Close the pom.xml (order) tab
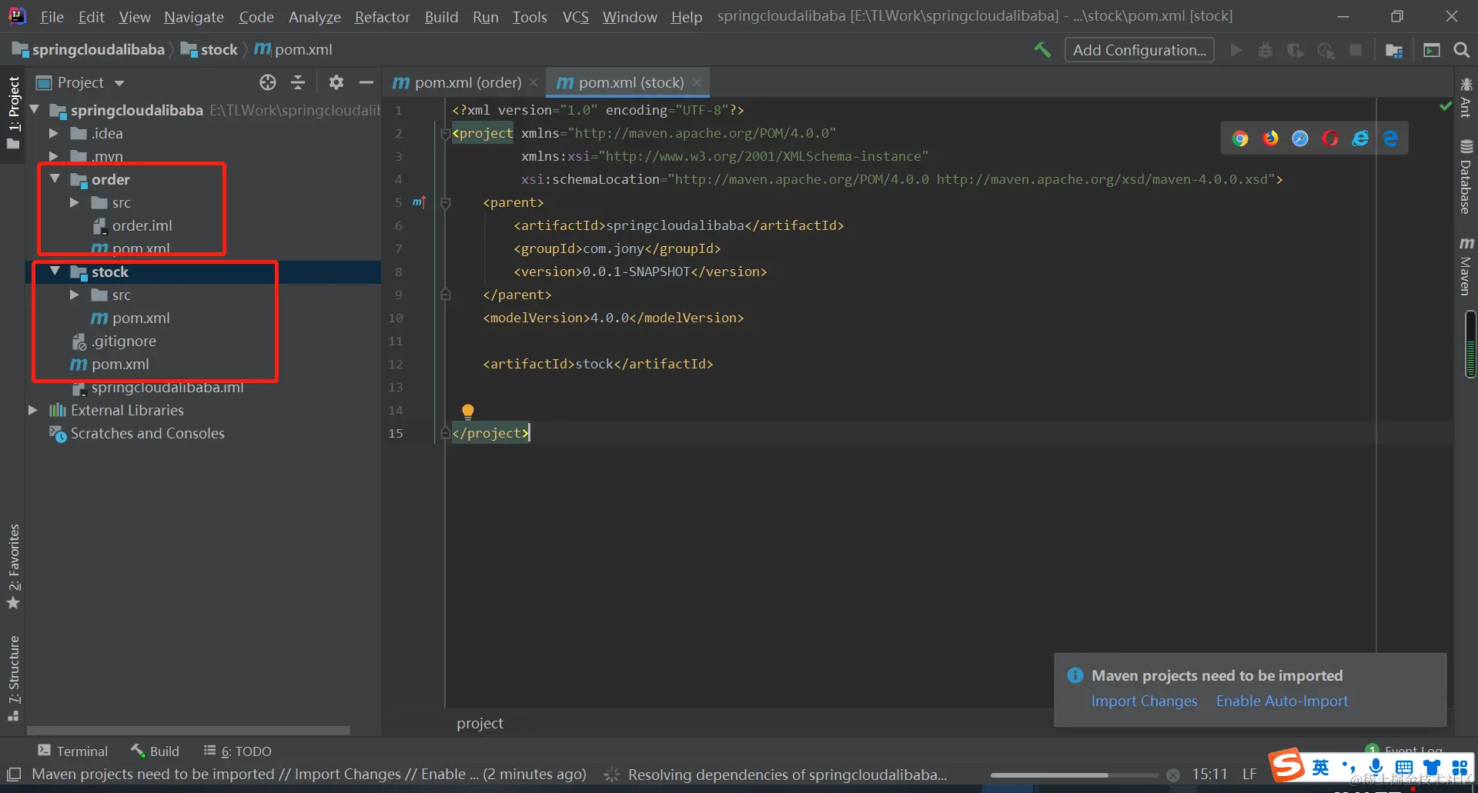Image resolution: width=1478 pixels, height=793 pixels. point(533,82)
